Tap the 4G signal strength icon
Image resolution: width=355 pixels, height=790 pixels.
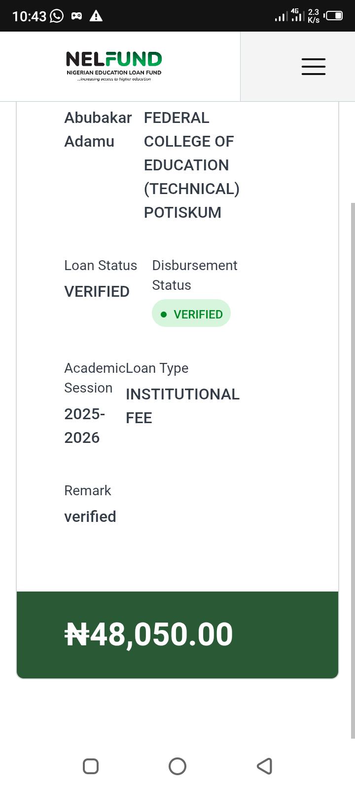click(296, 15)
